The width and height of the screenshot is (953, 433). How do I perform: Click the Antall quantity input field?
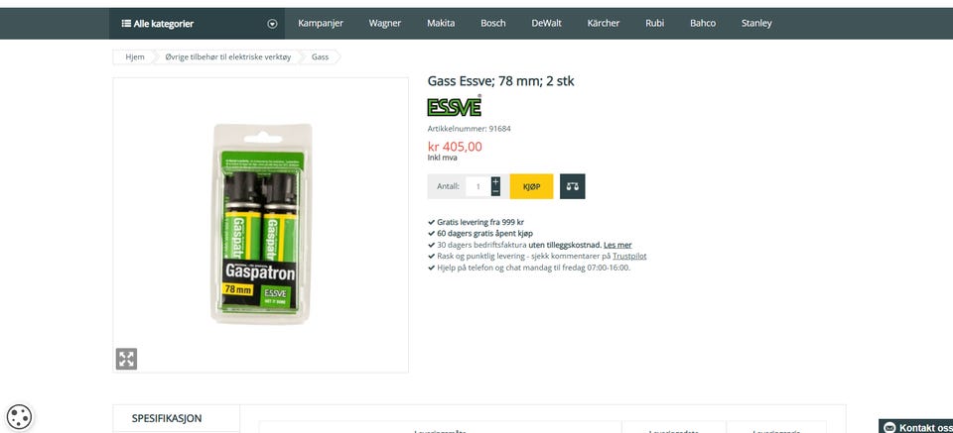point(477,186)
